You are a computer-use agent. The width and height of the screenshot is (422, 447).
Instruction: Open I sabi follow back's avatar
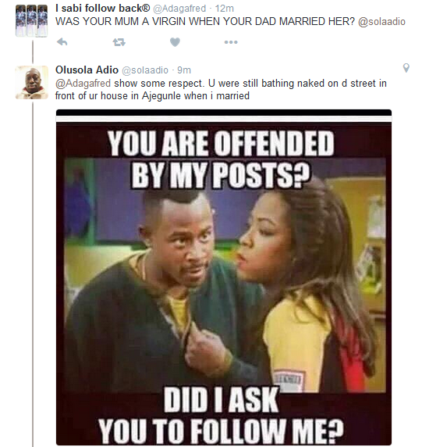click(x=31, y=21)
